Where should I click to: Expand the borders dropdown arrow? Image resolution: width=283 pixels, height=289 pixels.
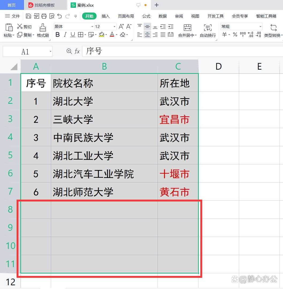(85, 35)
